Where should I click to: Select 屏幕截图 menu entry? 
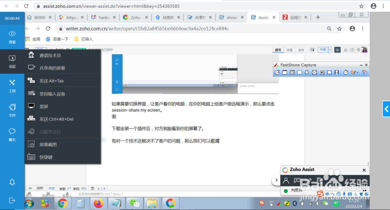(63, 144)
